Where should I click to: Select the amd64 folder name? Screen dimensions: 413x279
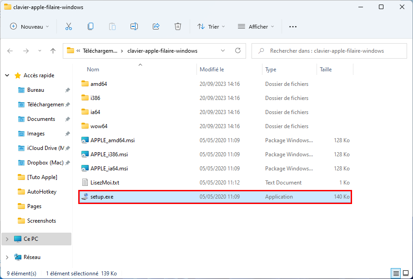pos(99,84)
